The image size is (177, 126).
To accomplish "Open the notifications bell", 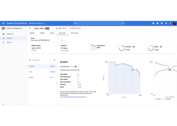I will (x=166, y=23).
